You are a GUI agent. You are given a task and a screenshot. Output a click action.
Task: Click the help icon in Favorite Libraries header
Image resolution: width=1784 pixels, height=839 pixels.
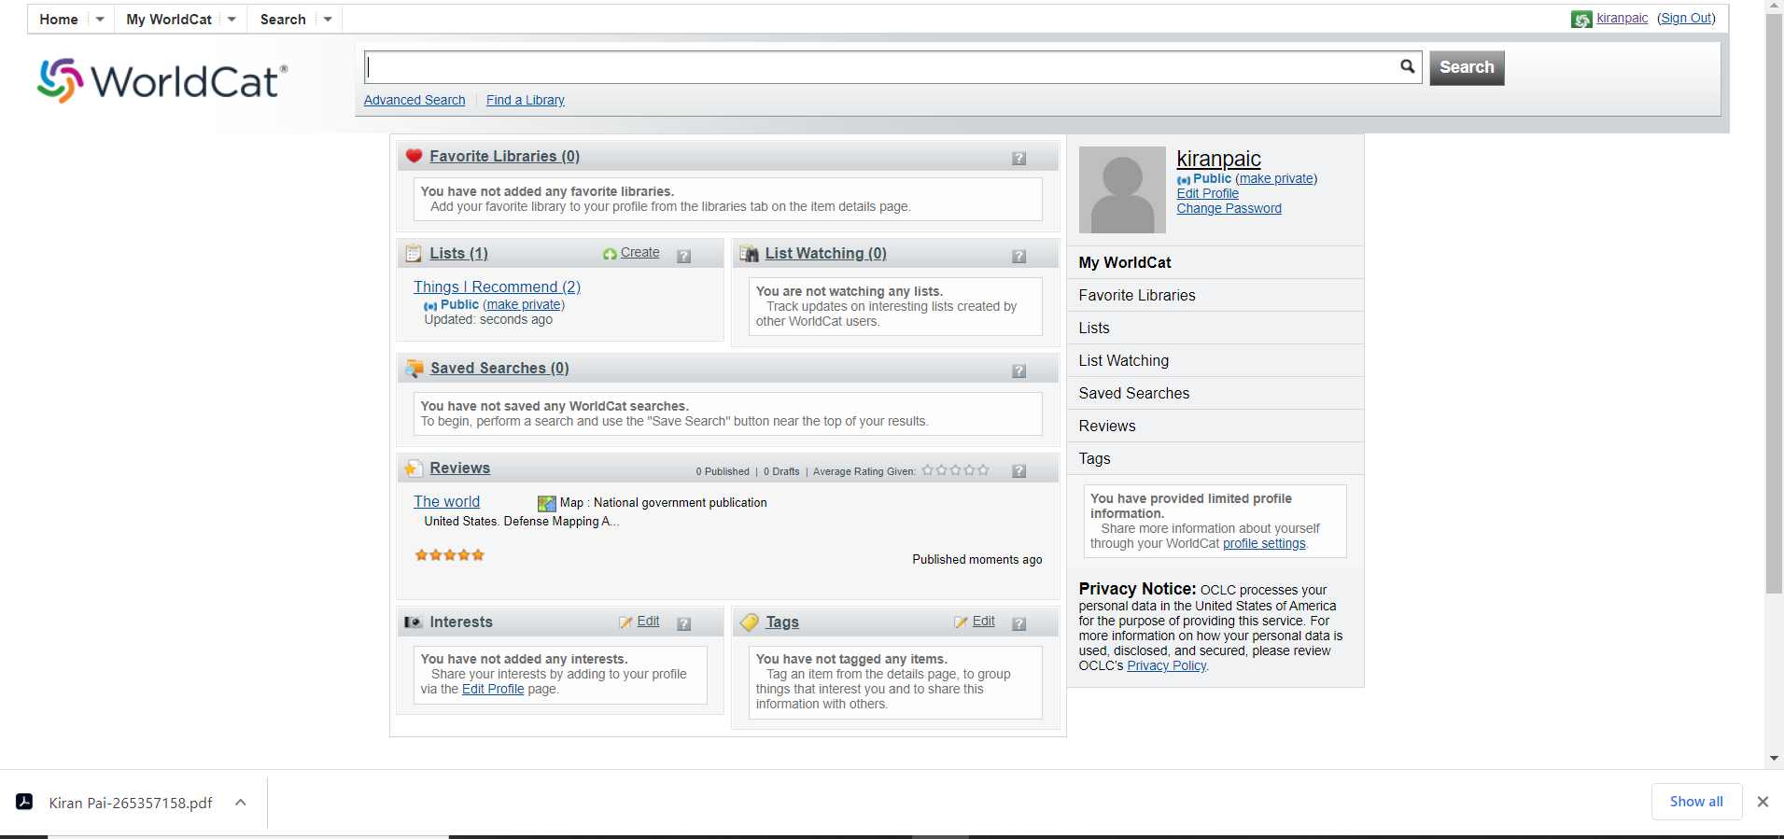1018,159
